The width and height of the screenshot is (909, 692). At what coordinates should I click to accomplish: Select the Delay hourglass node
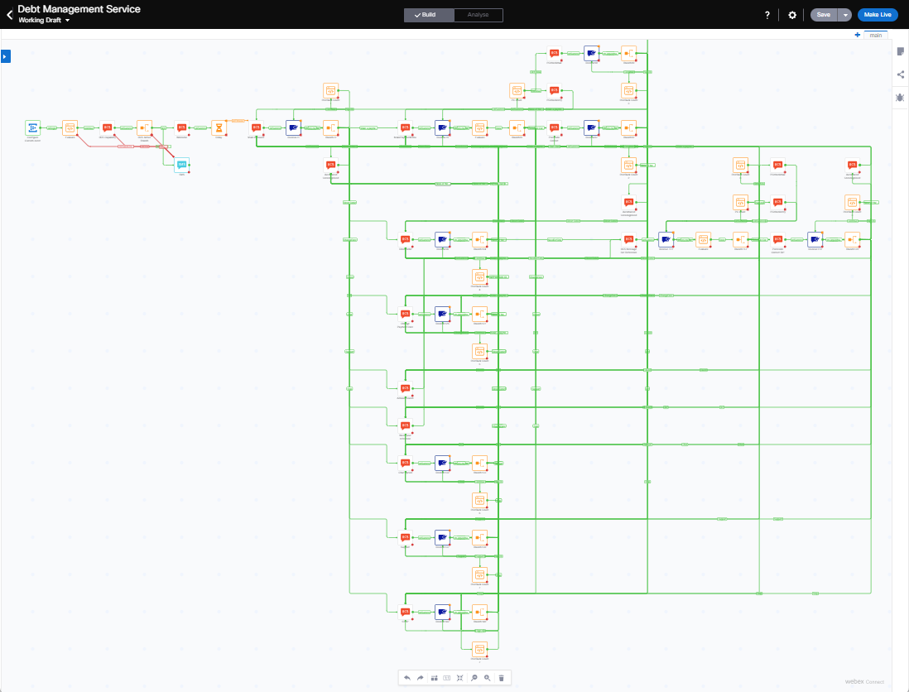tap(219, 127)
